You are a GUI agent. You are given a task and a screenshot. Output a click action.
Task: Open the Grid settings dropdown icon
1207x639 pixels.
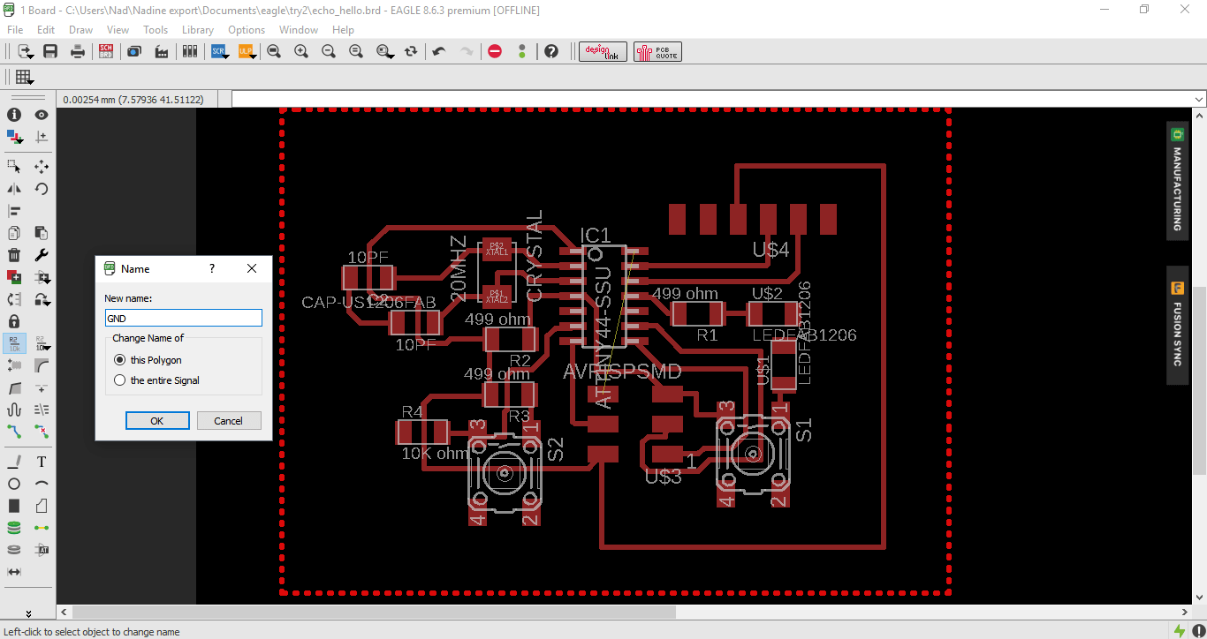click(x=24, y=77)
